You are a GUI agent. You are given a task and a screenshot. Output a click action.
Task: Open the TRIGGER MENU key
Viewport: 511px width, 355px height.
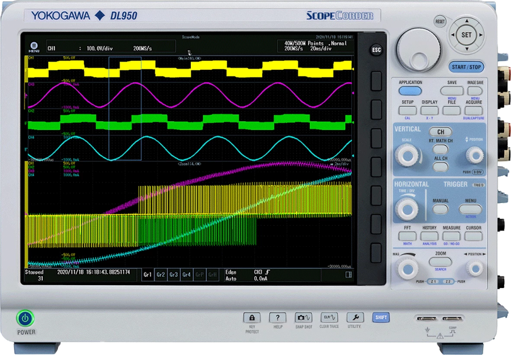470,209
